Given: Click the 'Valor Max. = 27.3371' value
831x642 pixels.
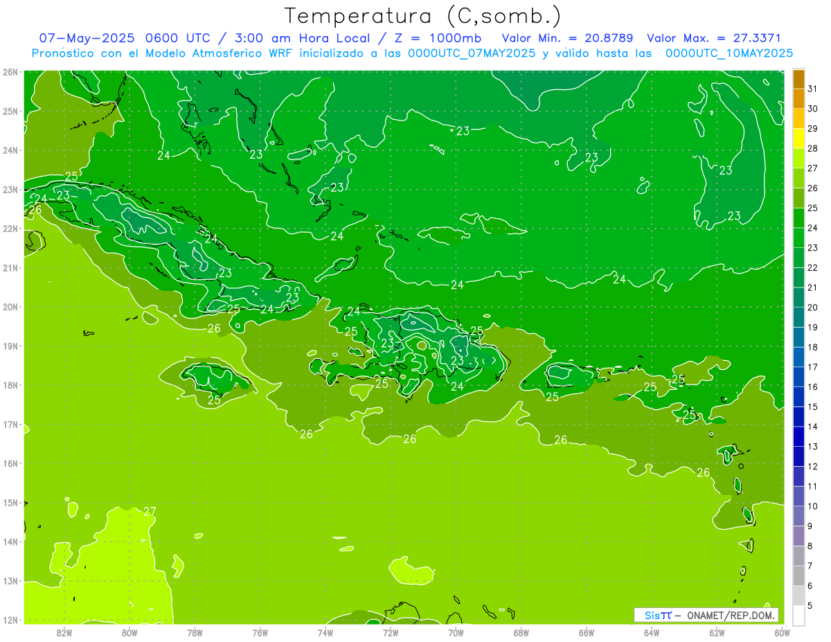Looking at the screenshot, I should pyautogui.click(x=713, y=38).
